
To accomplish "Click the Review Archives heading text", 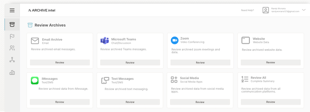I will [50, 25].
